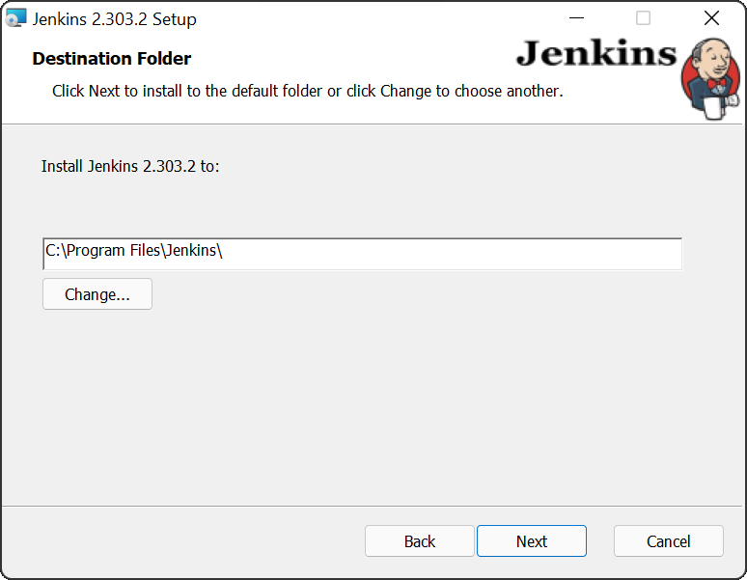
Task: Click the "Destination Folder" heading
Action: coord(112,59)
